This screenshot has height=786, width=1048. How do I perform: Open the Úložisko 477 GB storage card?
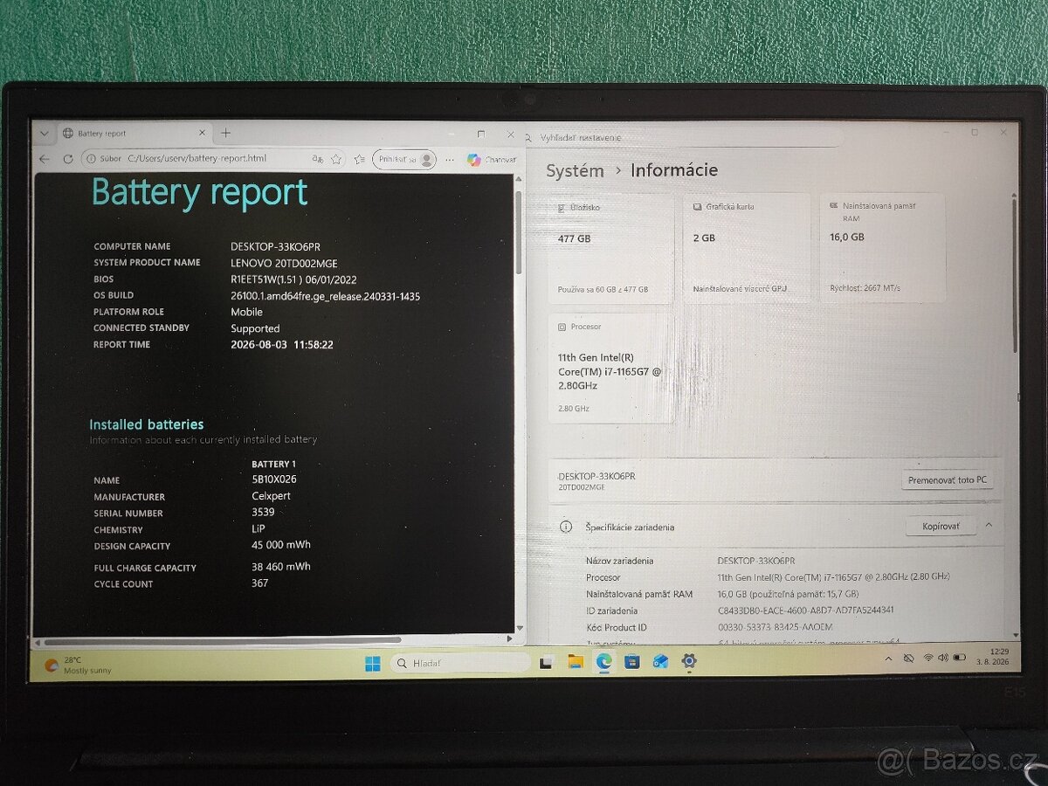pos(611,249)
